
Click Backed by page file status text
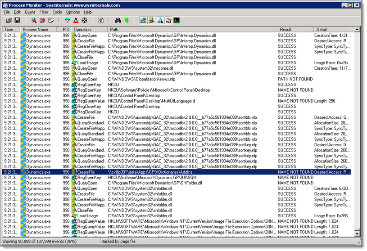point(118,242)
